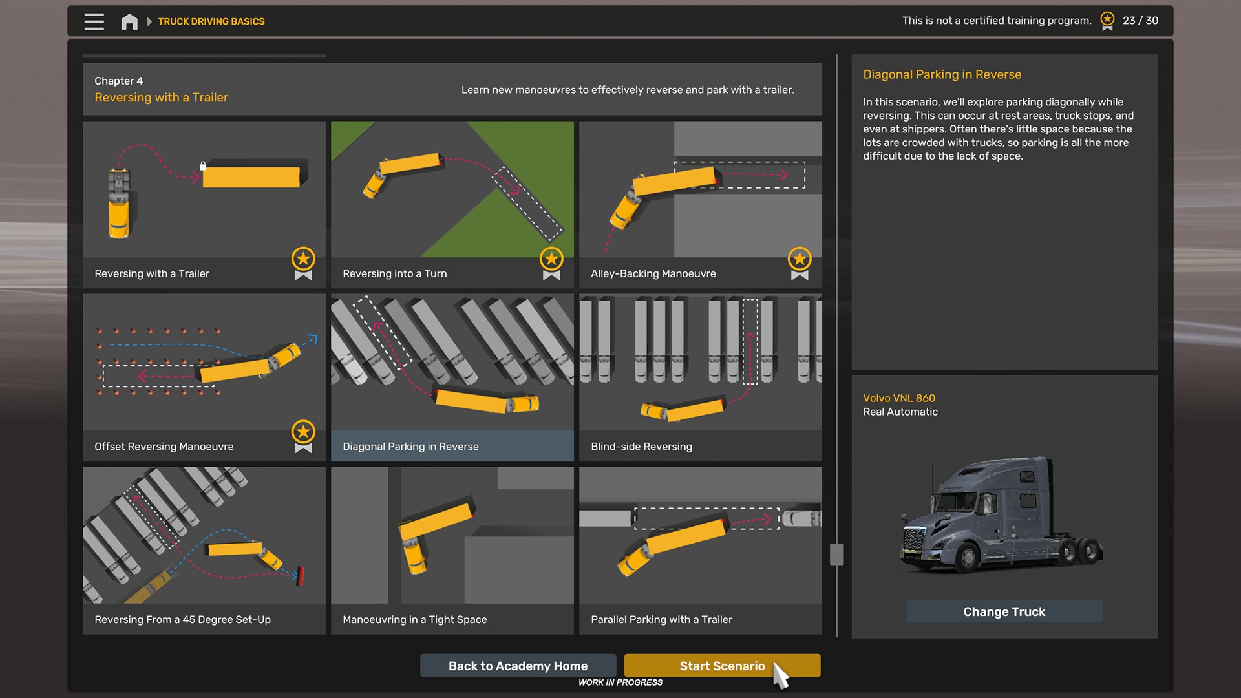Click medal badge on Reversing with a Trailer
1241x698 pixels.
303,264
